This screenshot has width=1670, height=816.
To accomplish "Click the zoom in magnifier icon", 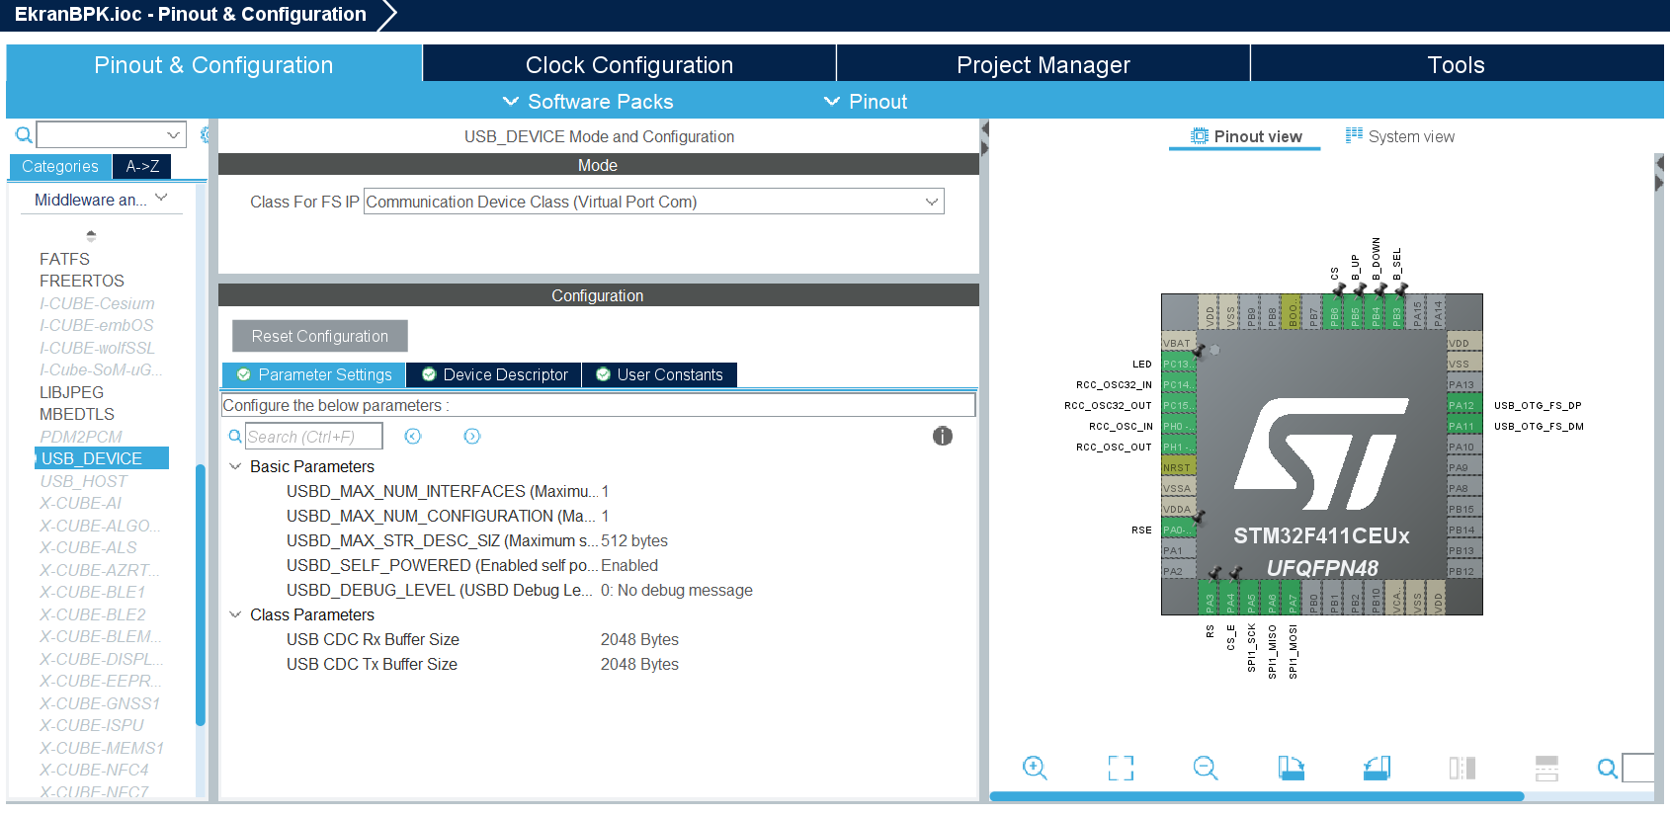I will [x=1035, y=768].
